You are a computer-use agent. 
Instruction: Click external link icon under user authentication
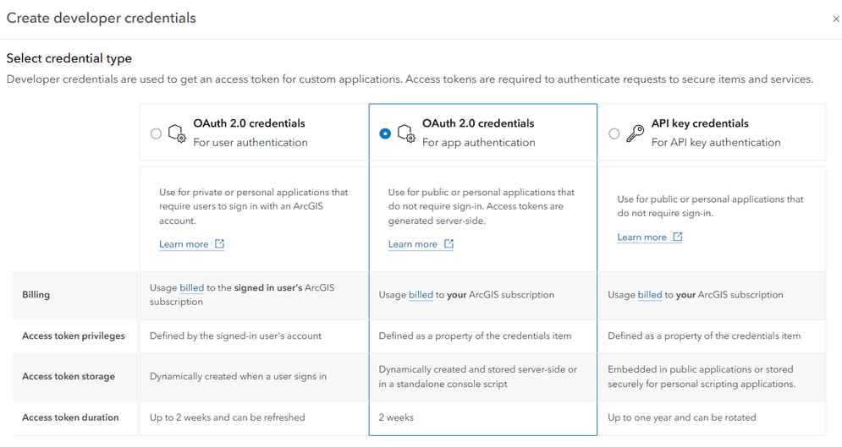point(220,244)
